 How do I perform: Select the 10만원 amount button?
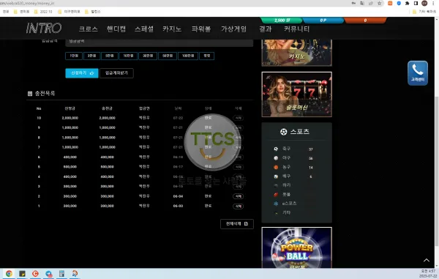pos(128,56)
